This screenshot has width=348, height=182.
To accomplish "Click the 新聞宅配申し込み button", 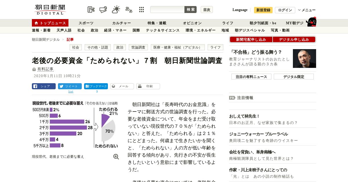I will (251, 40).
